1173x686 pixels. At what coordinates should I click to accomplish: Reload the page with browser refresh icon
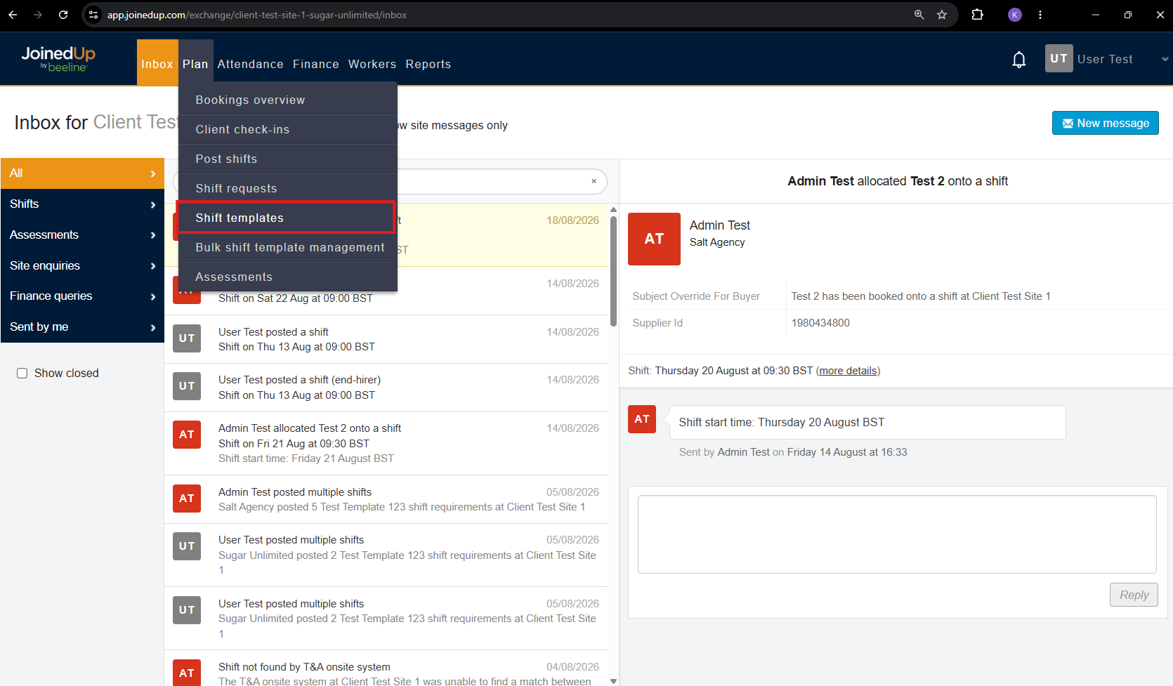point(63,15)
